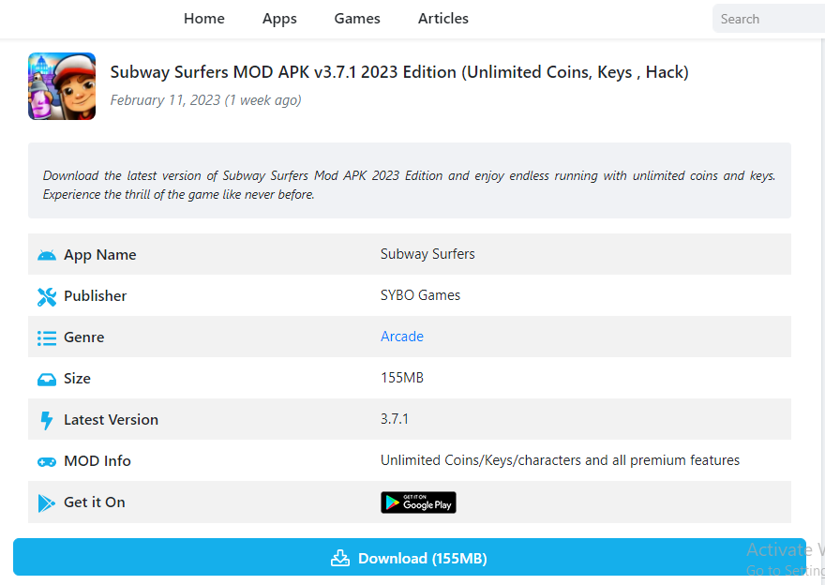Click the 'Unlimited Coins/Keys/characters' MOD info value
Image resolution: width=825 pixels, height=585 pixels.
pos(560,460)
